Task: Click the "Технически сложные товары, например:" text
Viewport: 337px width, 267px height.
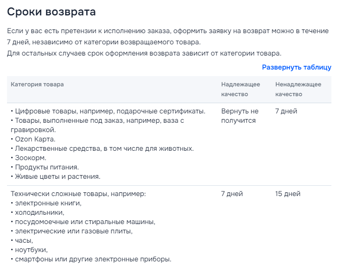Action: pos(78,194)
